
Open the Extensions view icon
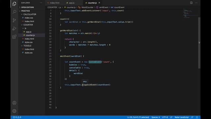coord(14,37)
